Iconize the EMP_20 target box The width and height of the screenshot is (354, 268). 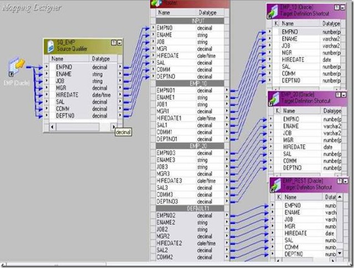tap(344, 95)
